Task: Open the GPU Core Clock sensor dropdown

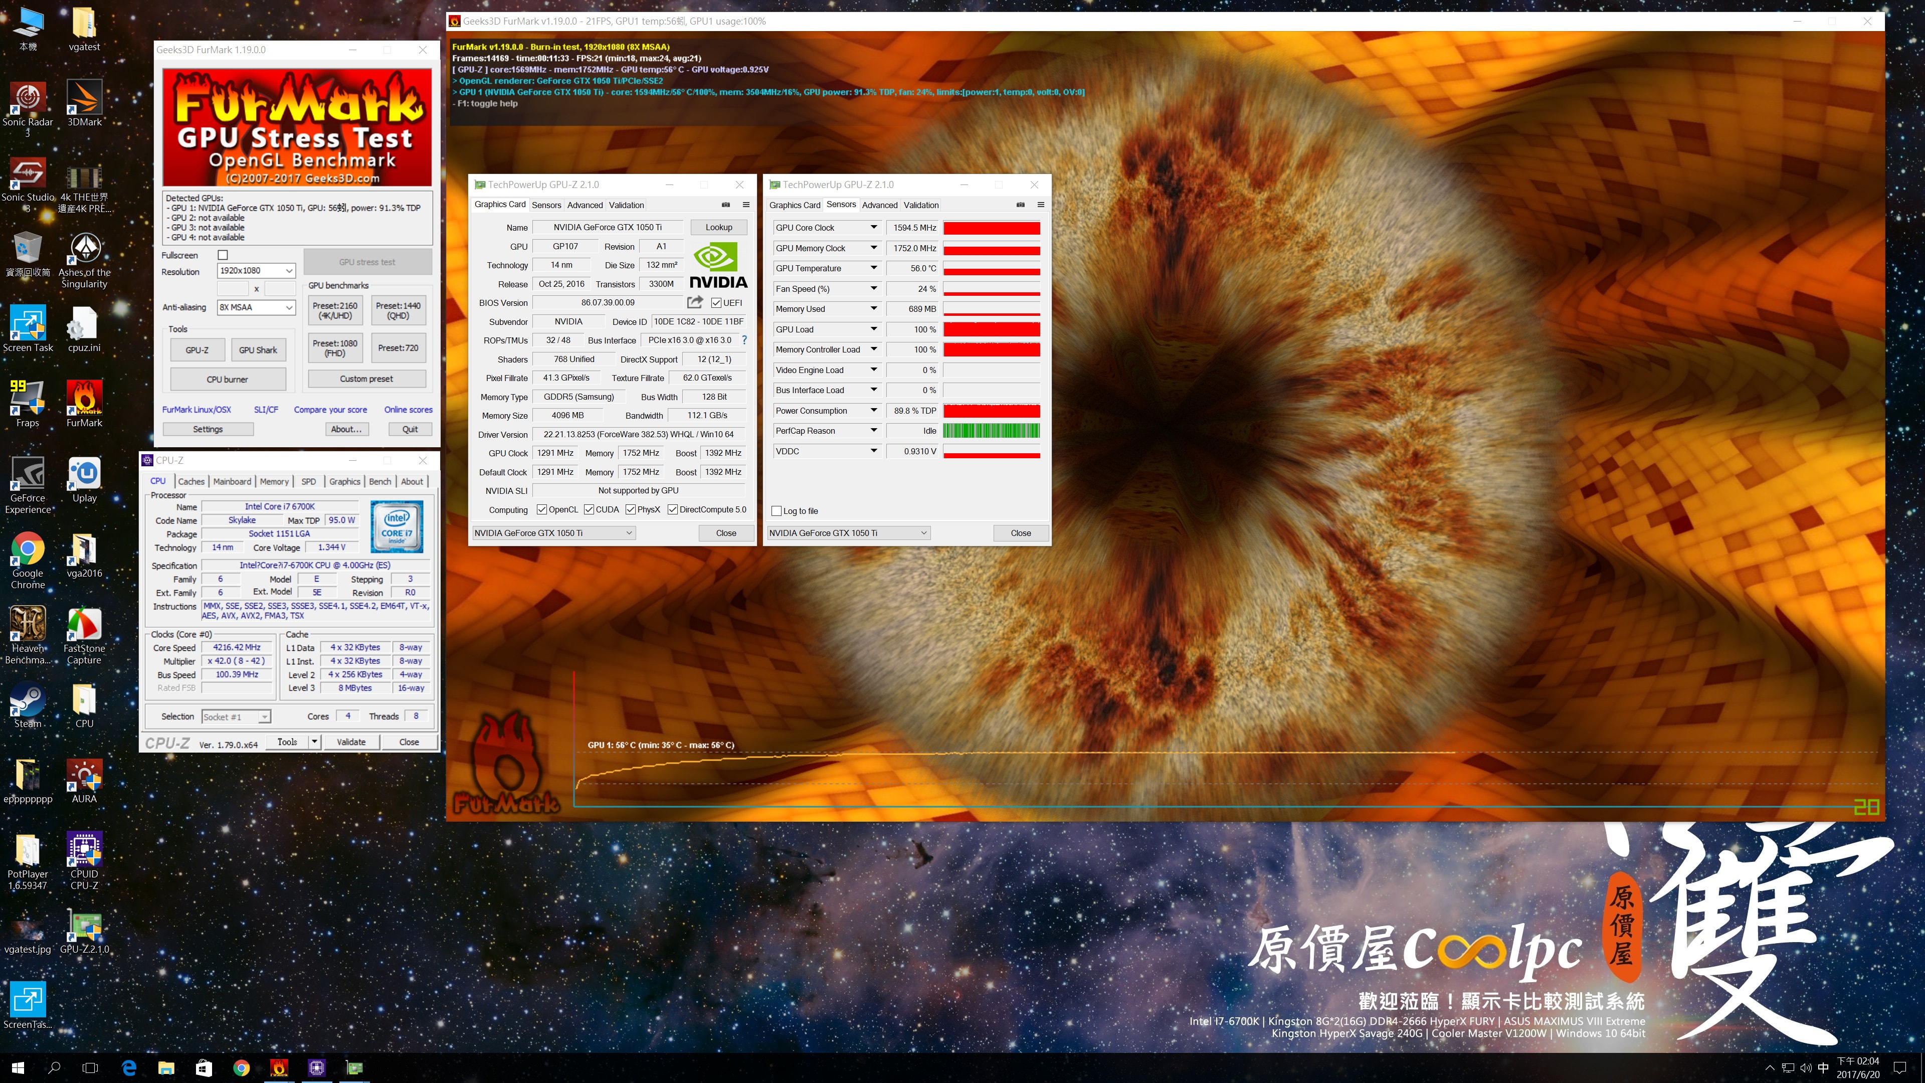Action: (x=873, y=227)
